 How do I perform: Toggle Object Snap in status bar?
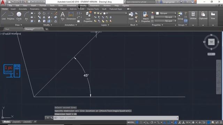[x=169, y=122]
